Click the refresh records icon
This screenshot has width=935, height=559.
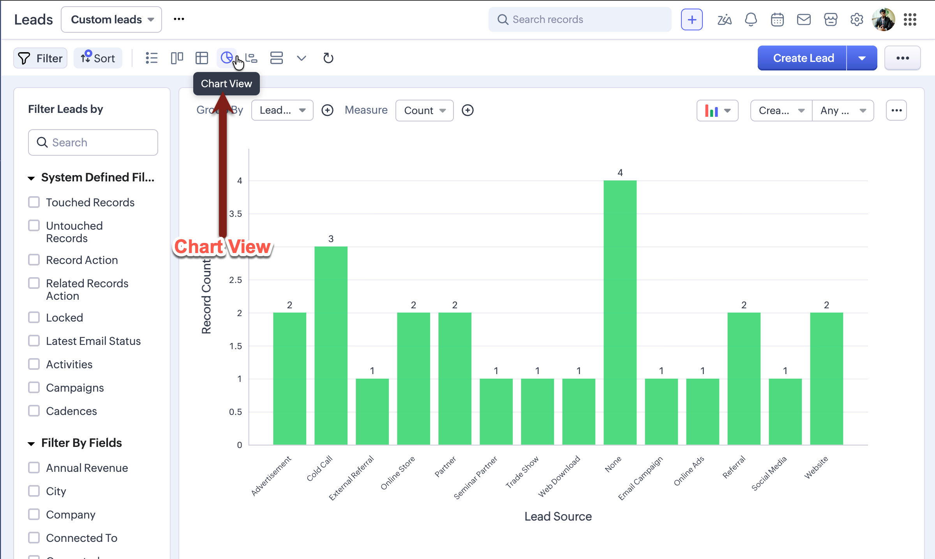[328, 58]
